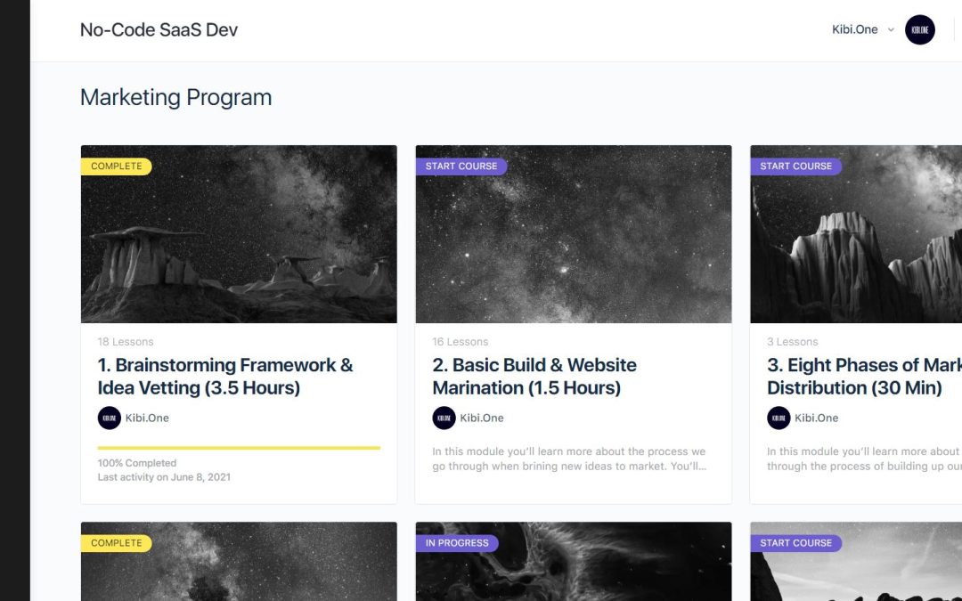Open the 2. Basic Build & Website Marination title
The image size is (962, 601).
534,376
